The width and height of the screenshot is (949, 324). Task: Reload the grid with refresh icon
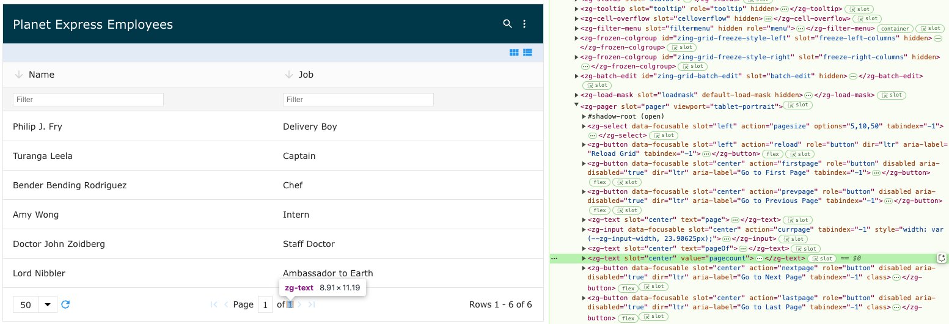click(x=65, y=304)
